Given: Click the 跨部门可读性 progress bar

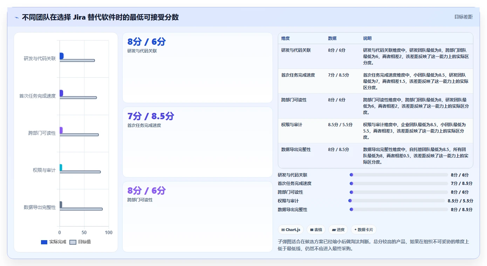Looking at the screenshot, I should pyautogui.click(x=399, y=192).
